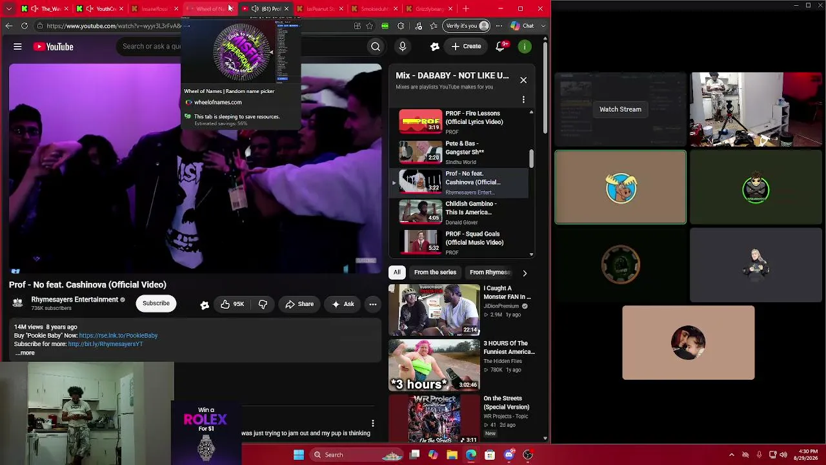Open the green YouTube account avatar
Viewport: 826px width, 465px height.
click(525, 46)
